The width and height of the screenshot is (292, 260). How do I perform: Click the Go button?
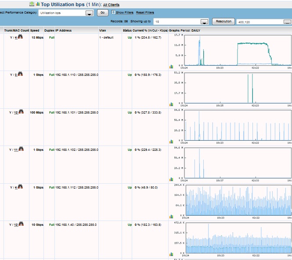[103, 13]
